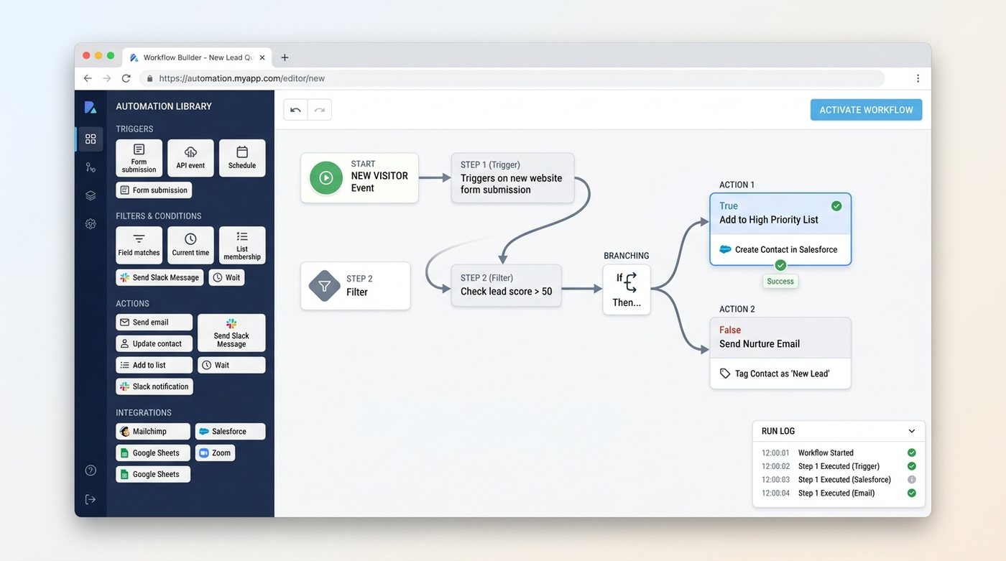Go forward in the browser
The width and height of the screenshot is (1006, 561).
(107, 78)
